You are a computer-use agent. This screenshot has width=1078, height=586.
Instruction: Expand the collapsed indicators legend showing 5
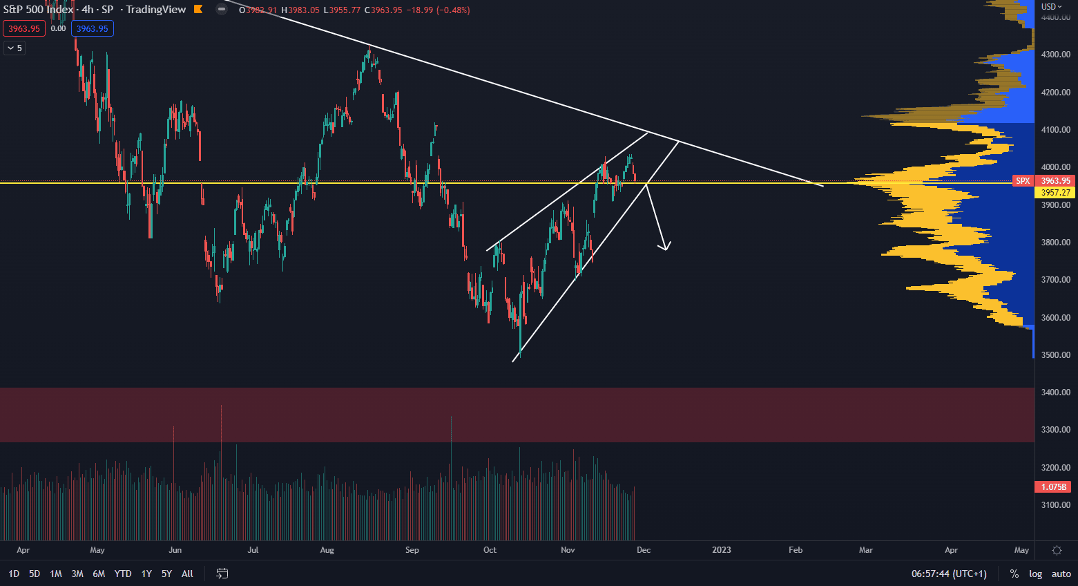15,48
